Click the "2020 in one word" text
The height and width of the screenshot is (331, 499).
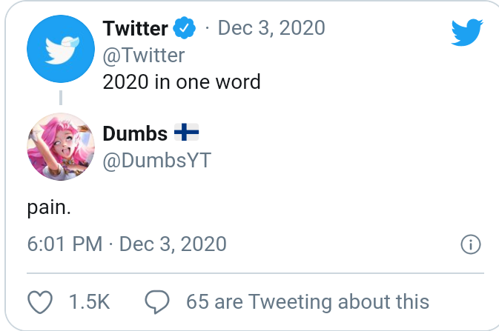click(x=182, y=81)
